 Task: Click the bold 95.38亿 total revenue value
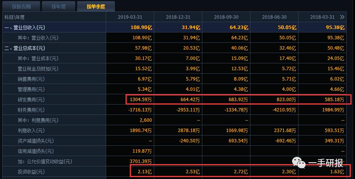click(335, 27)
